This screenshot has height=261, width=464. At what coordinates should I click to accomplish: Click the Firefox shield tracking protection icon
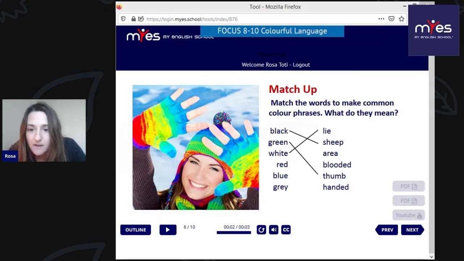tap(123, 19)
